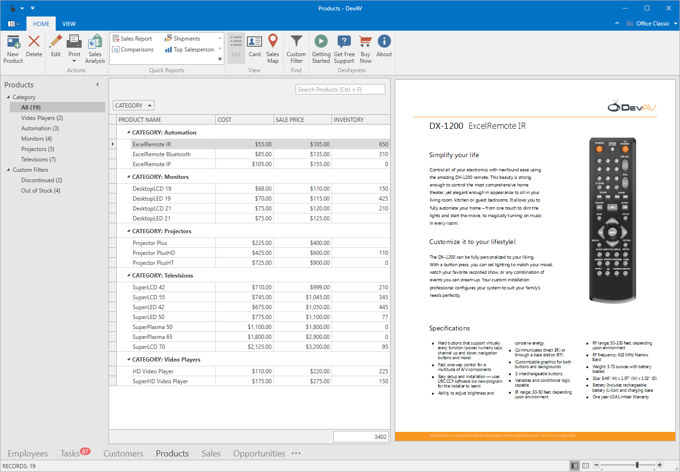Open the Sales Analysis tool
Viewport: 680px width, 472px height.
[95, 42]
